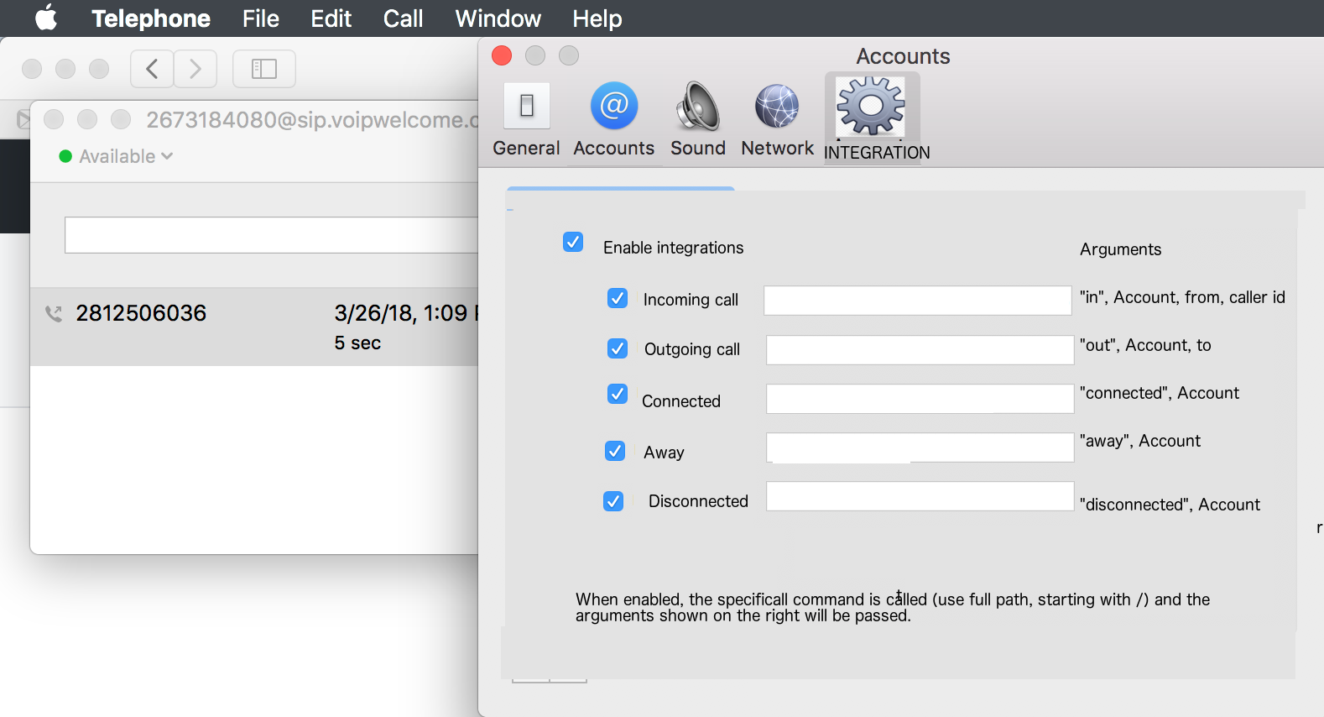This screenshot has width=1324, height=717.
Task: Click the "disconnected", Account text
Action: 1170,505
